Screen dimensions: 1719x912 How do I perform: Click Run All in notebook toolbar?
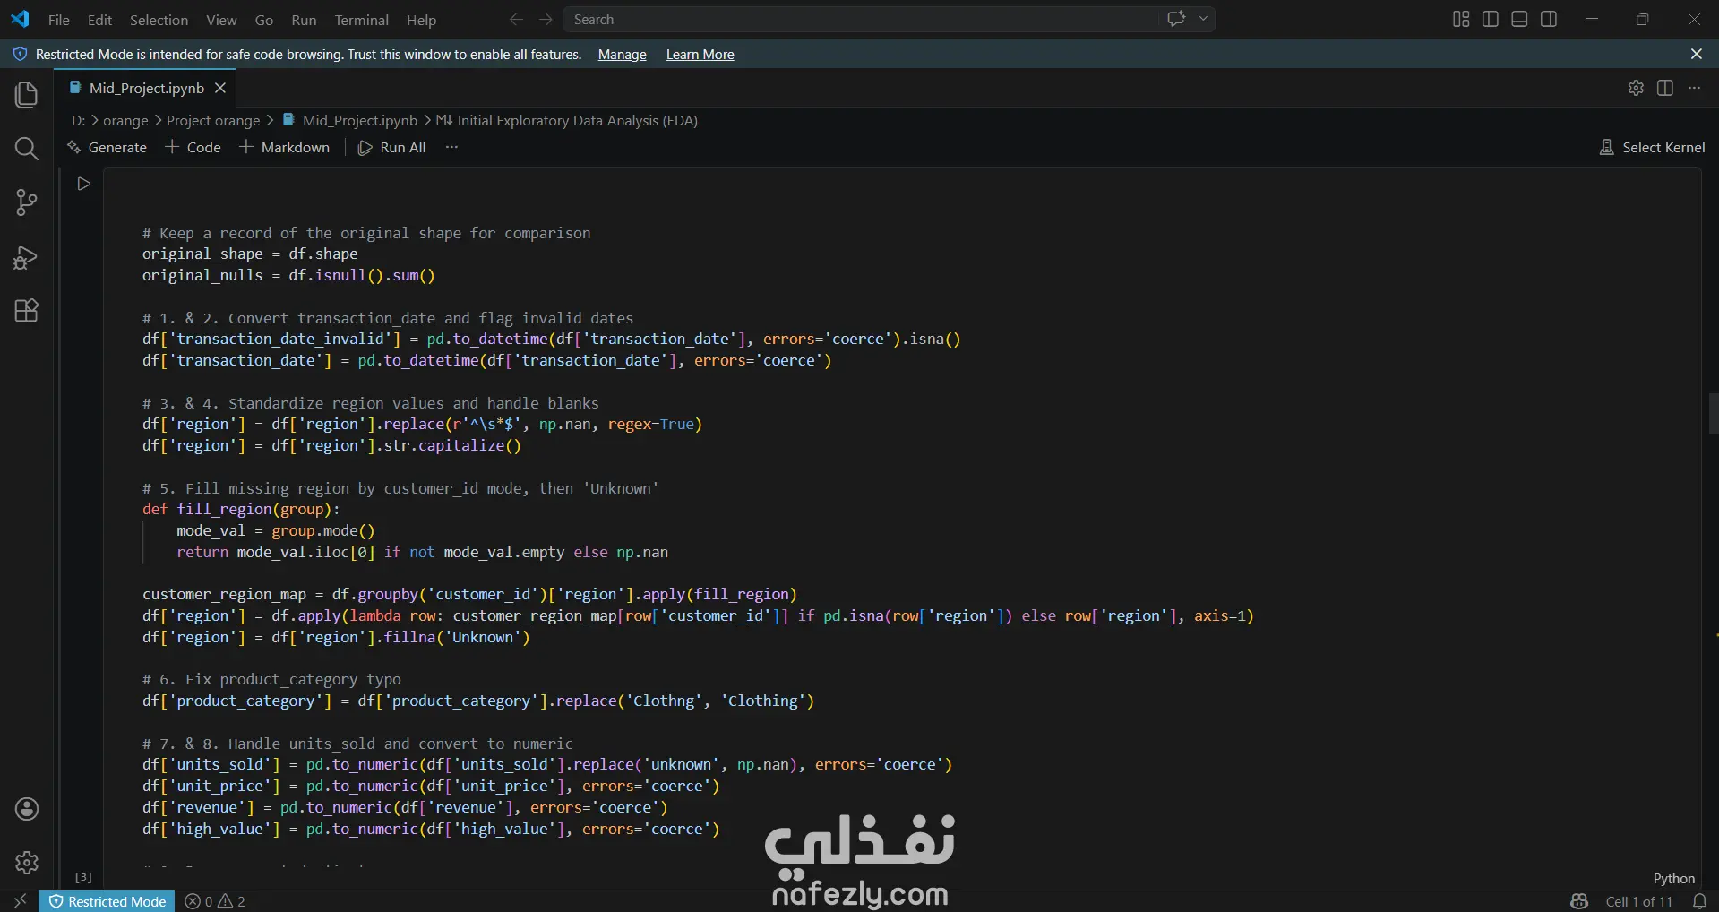[x=392, y=147]
